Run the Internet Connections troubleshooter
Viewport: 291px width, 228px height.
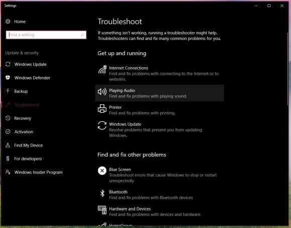[x=160, y=73]
